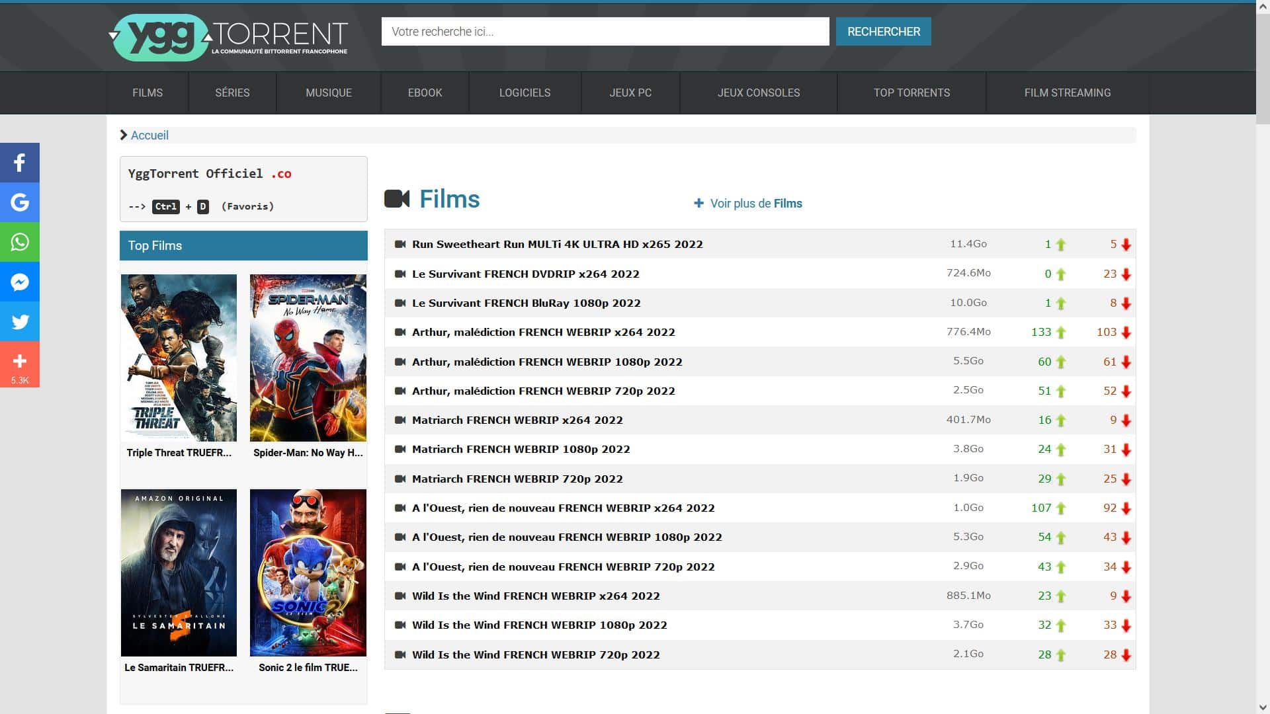Open the LOGICIELS menu

(525, 93)
